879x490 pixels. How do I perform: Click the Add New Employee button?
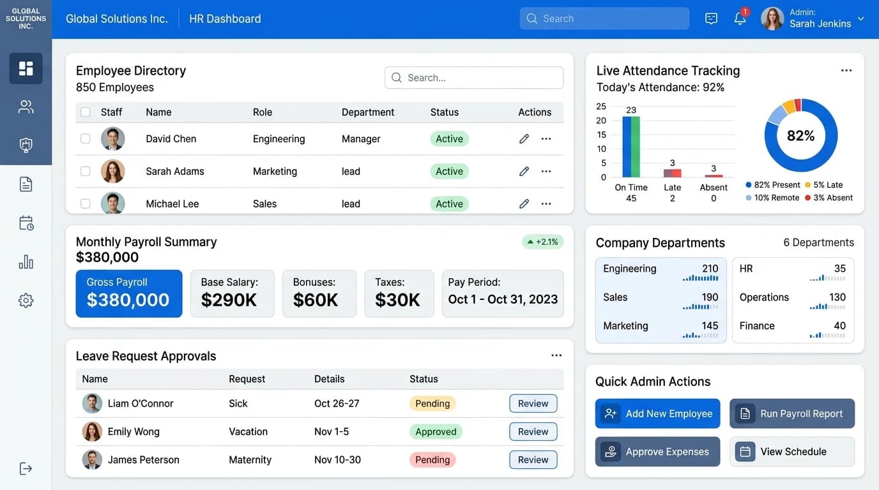coord(658,413)
